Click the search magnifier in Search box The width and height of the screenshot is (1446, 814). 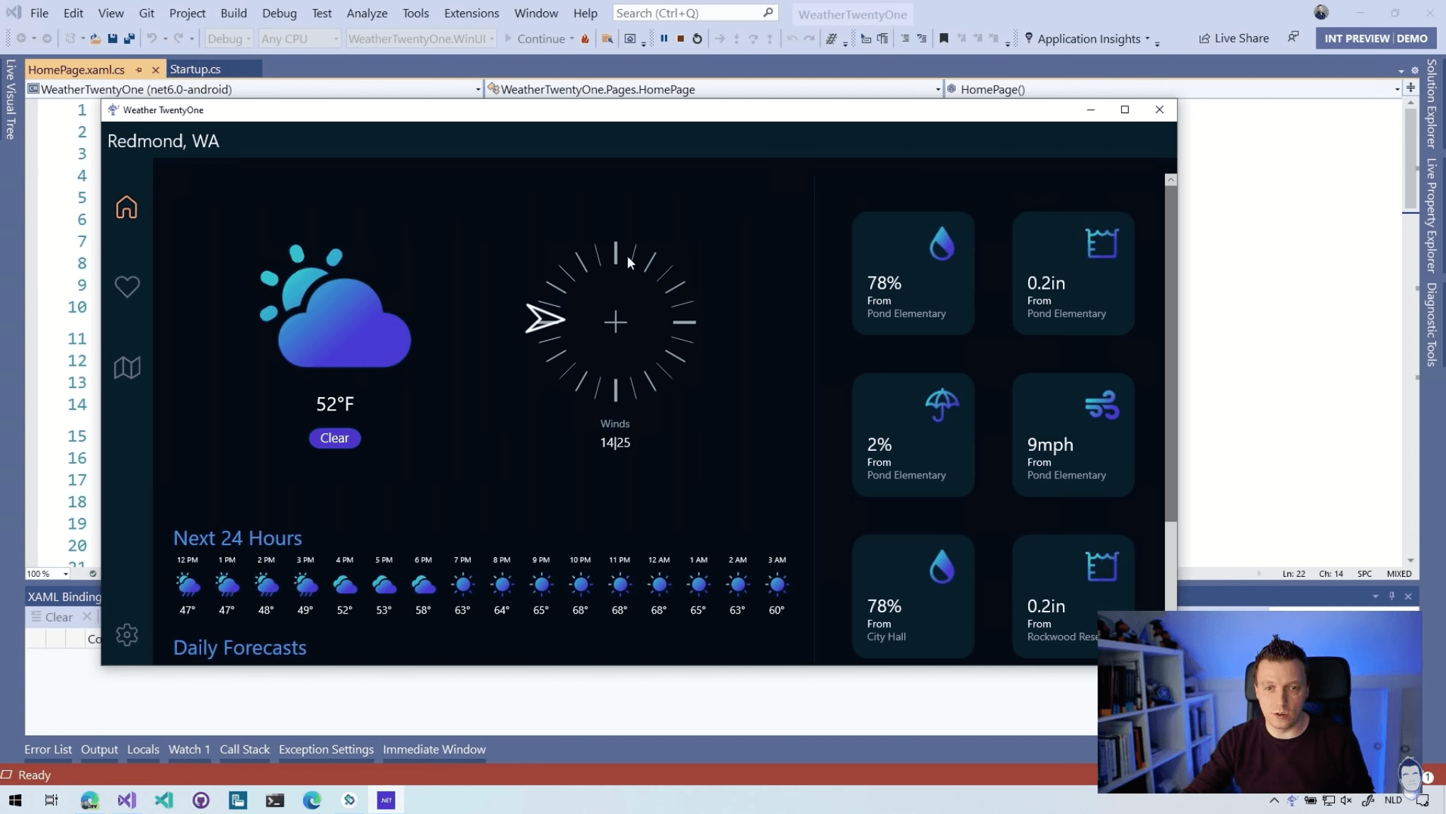[768, 13]
